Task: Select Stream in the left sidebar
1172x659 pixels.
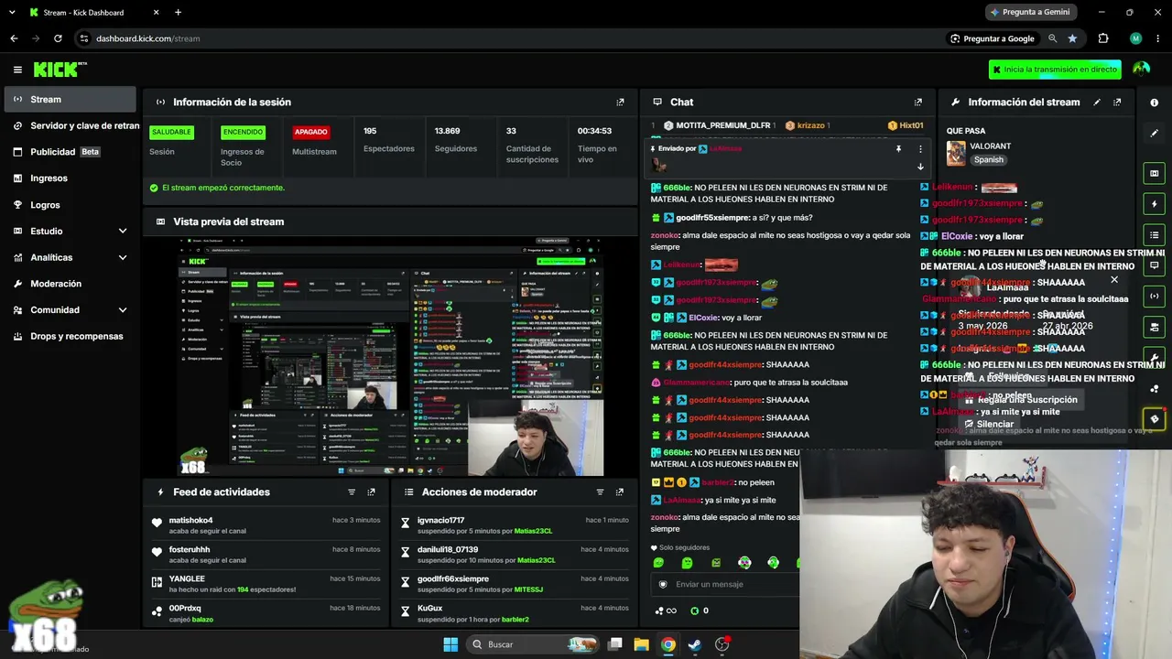Action: click(x=70, y=100)
